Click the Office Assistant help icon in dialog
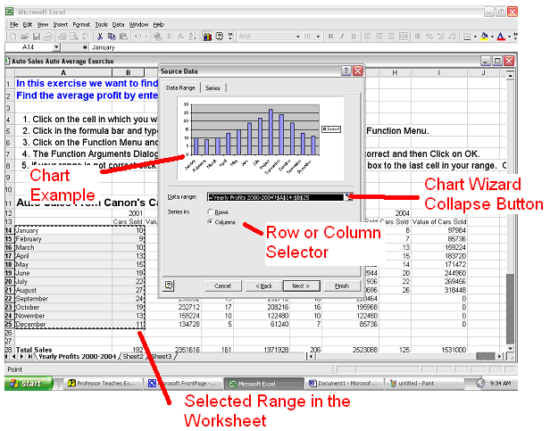 point(170,285)
